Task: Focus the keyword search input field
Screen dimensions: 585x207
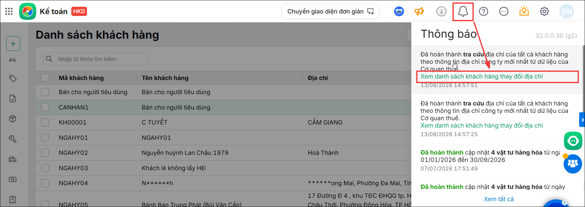Action: coord(96,59)
